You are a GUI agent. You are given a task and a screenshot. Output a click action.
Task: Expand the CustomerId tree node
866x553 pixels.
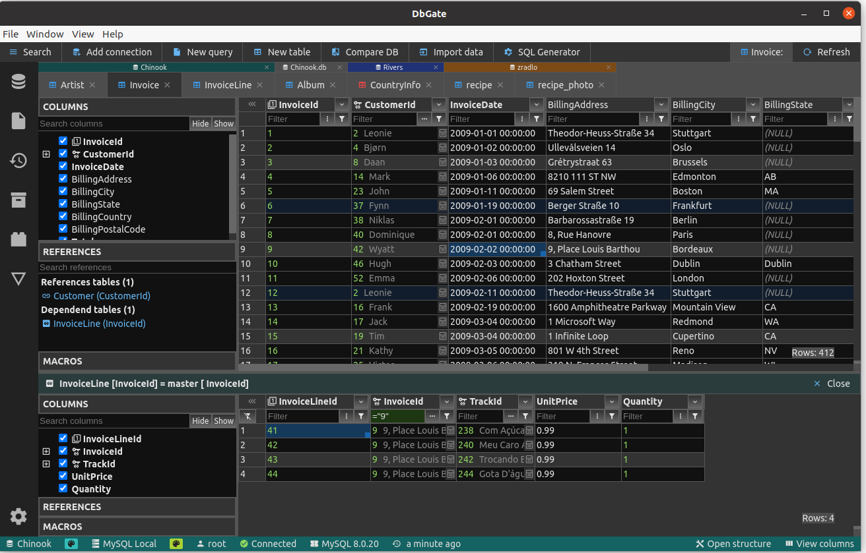[x=46, y=154]
